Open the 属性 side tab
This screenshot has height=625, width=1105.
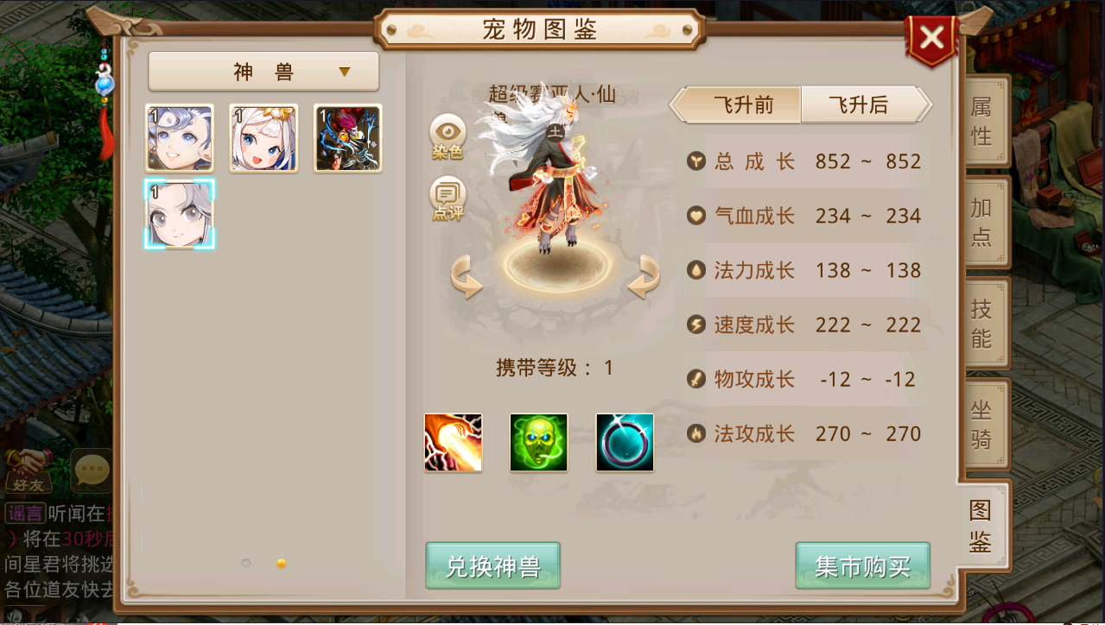[x=982, y=121]
